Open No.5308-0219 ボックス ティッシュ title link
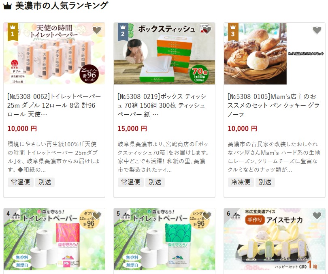This screenshot has width=328, height=274. pyautogui.click(x=162, y=105)
